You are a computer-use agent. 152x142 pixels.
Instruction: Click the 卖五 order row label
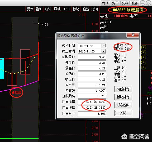tap(104, 21)
